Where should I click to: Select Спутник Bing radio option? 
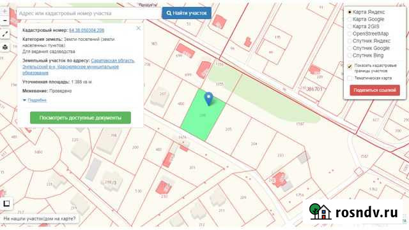coord(350,55)
